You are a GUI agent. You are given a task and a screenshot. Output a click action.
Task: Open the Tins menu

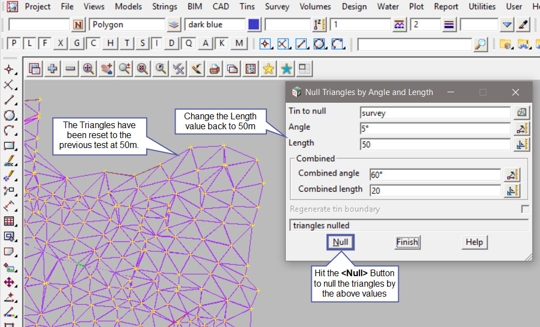click(x=247, y=7)
